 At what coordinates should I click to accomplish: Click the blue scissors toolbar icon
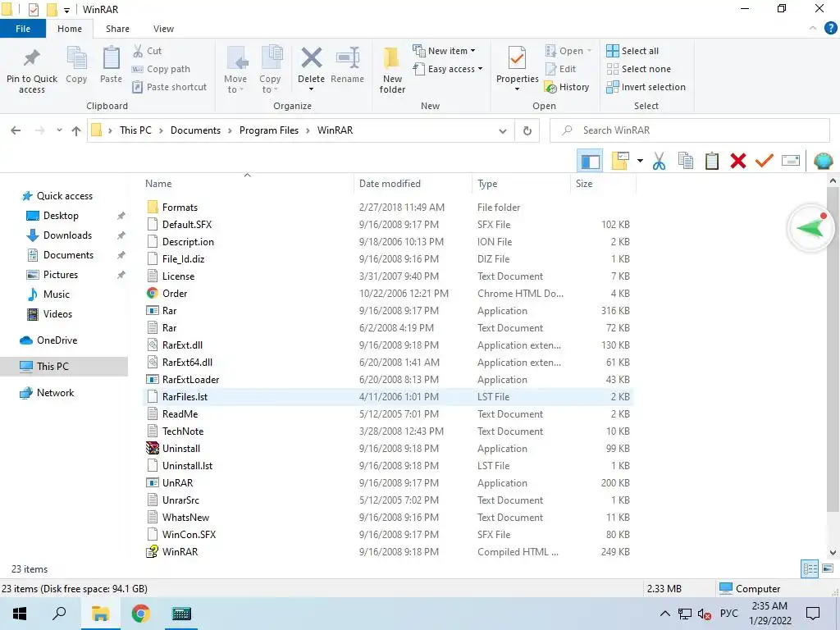(x=659, y=161)
